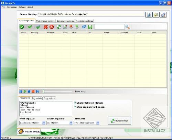Select "User defined" rename pattern
Image resolution: width=172 pixels, height=140 pixels.
click(x=25, y=112)
